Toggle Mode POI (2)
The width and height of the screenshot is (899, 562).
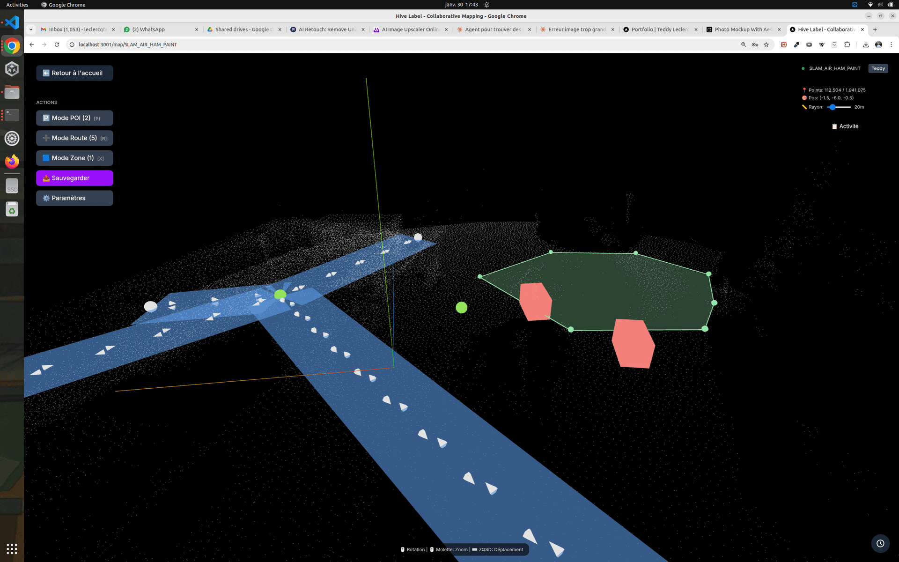(x=74, y=118)
